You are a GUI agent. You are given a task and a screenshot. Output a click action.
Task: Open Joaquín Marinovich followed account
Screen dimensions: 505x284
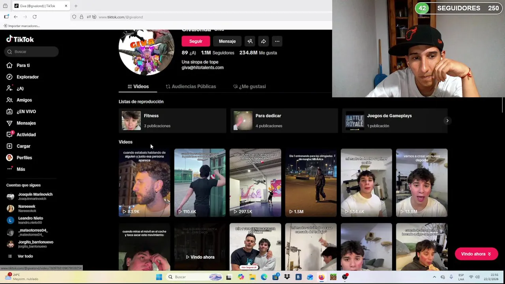[30, 196]
